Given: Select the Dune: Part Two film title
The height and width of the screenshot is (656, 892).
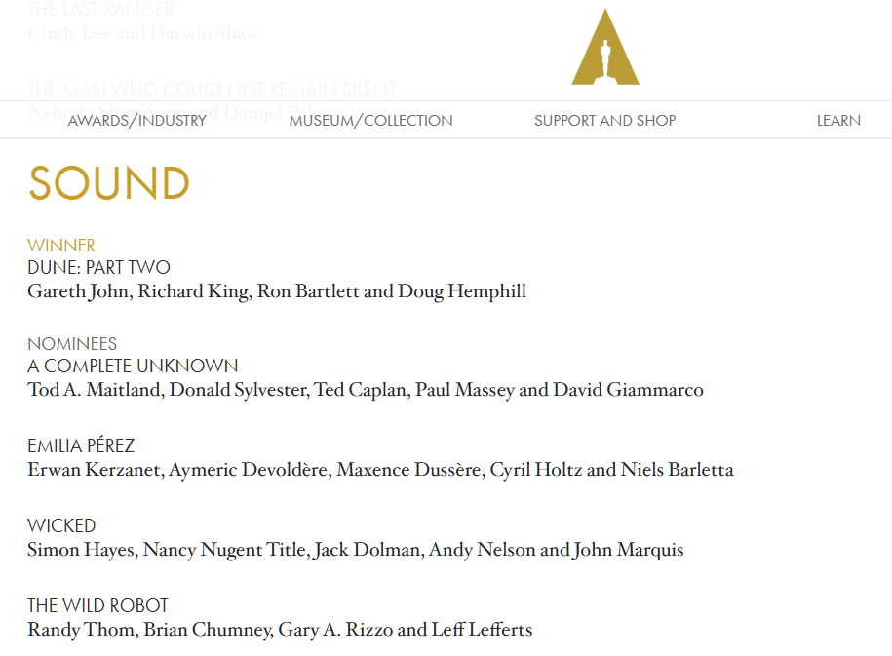Looking at the screenshot, I should (x=98, y=267).
